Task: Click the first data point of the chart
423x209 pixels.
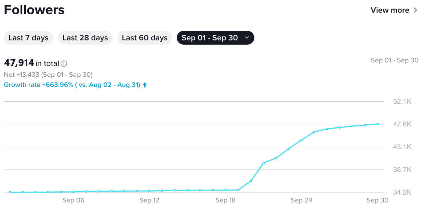Action: (x=10, y=192)
